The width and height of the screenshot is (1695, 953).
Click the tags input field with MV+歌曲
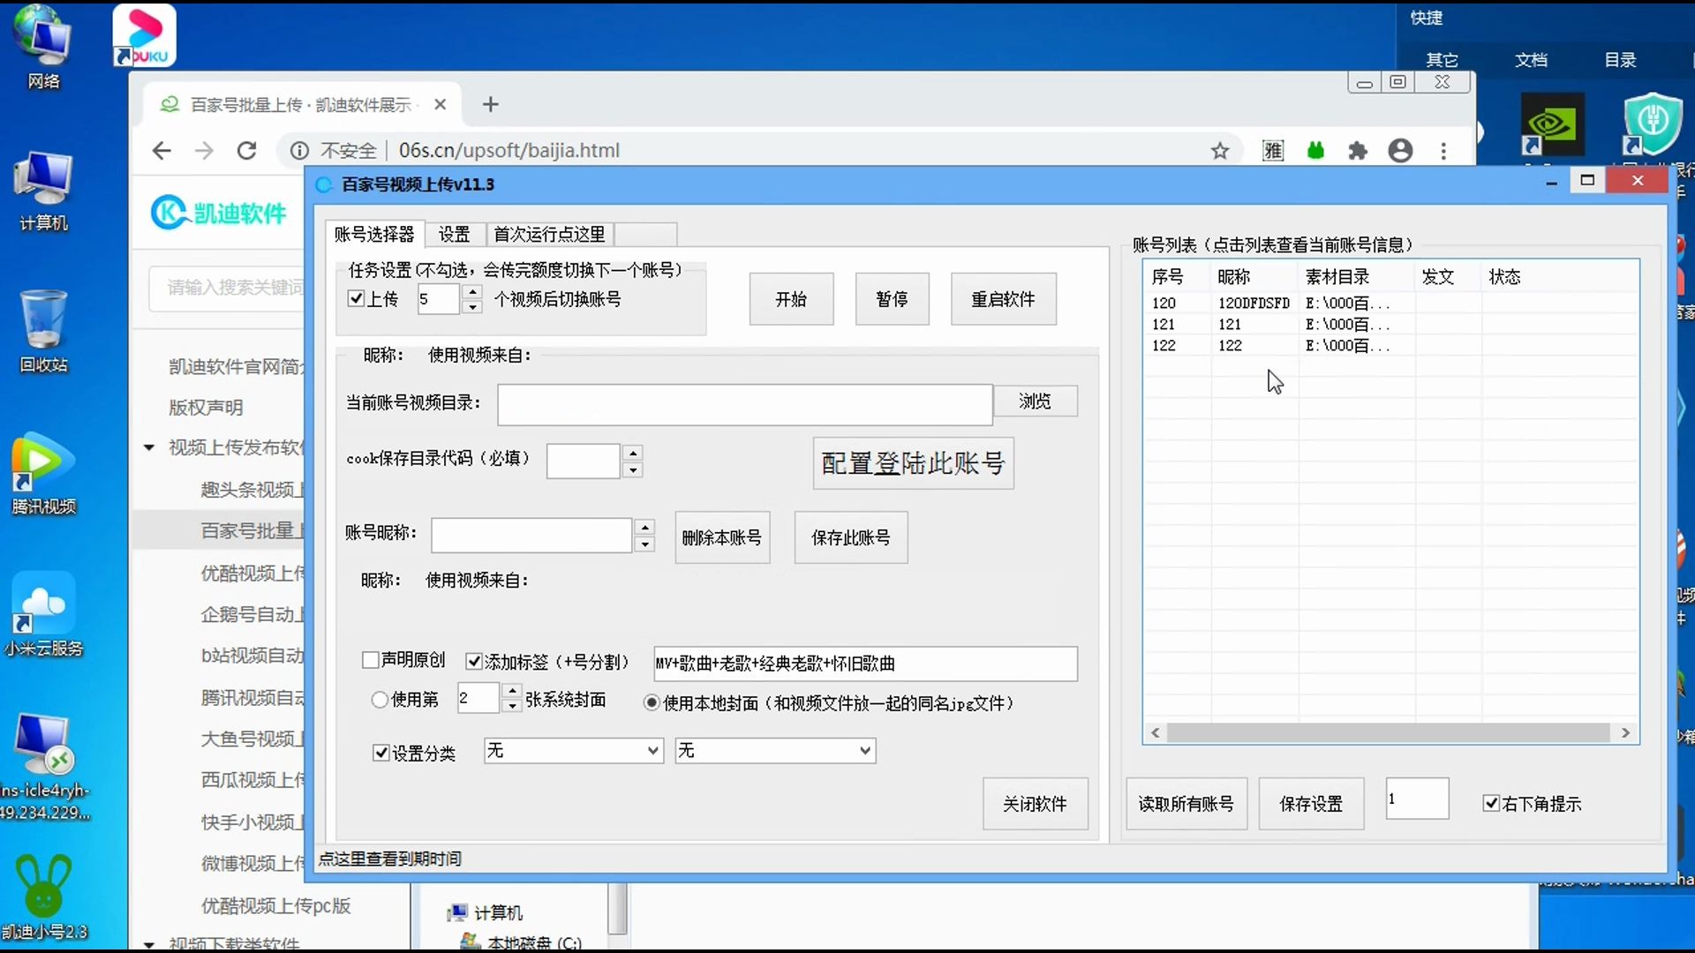[865, 664]
